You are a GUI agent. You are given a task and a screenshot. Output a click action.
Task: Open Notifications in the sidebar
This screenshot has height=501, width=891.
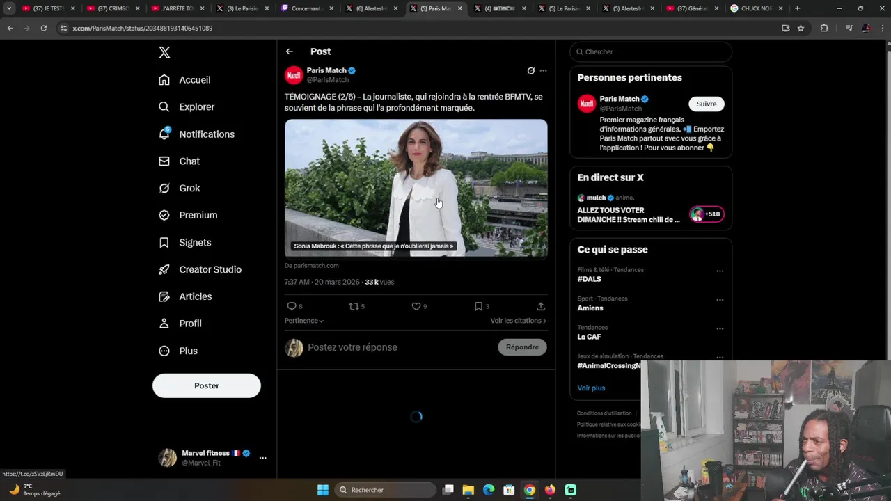click(x=196, y=134)
